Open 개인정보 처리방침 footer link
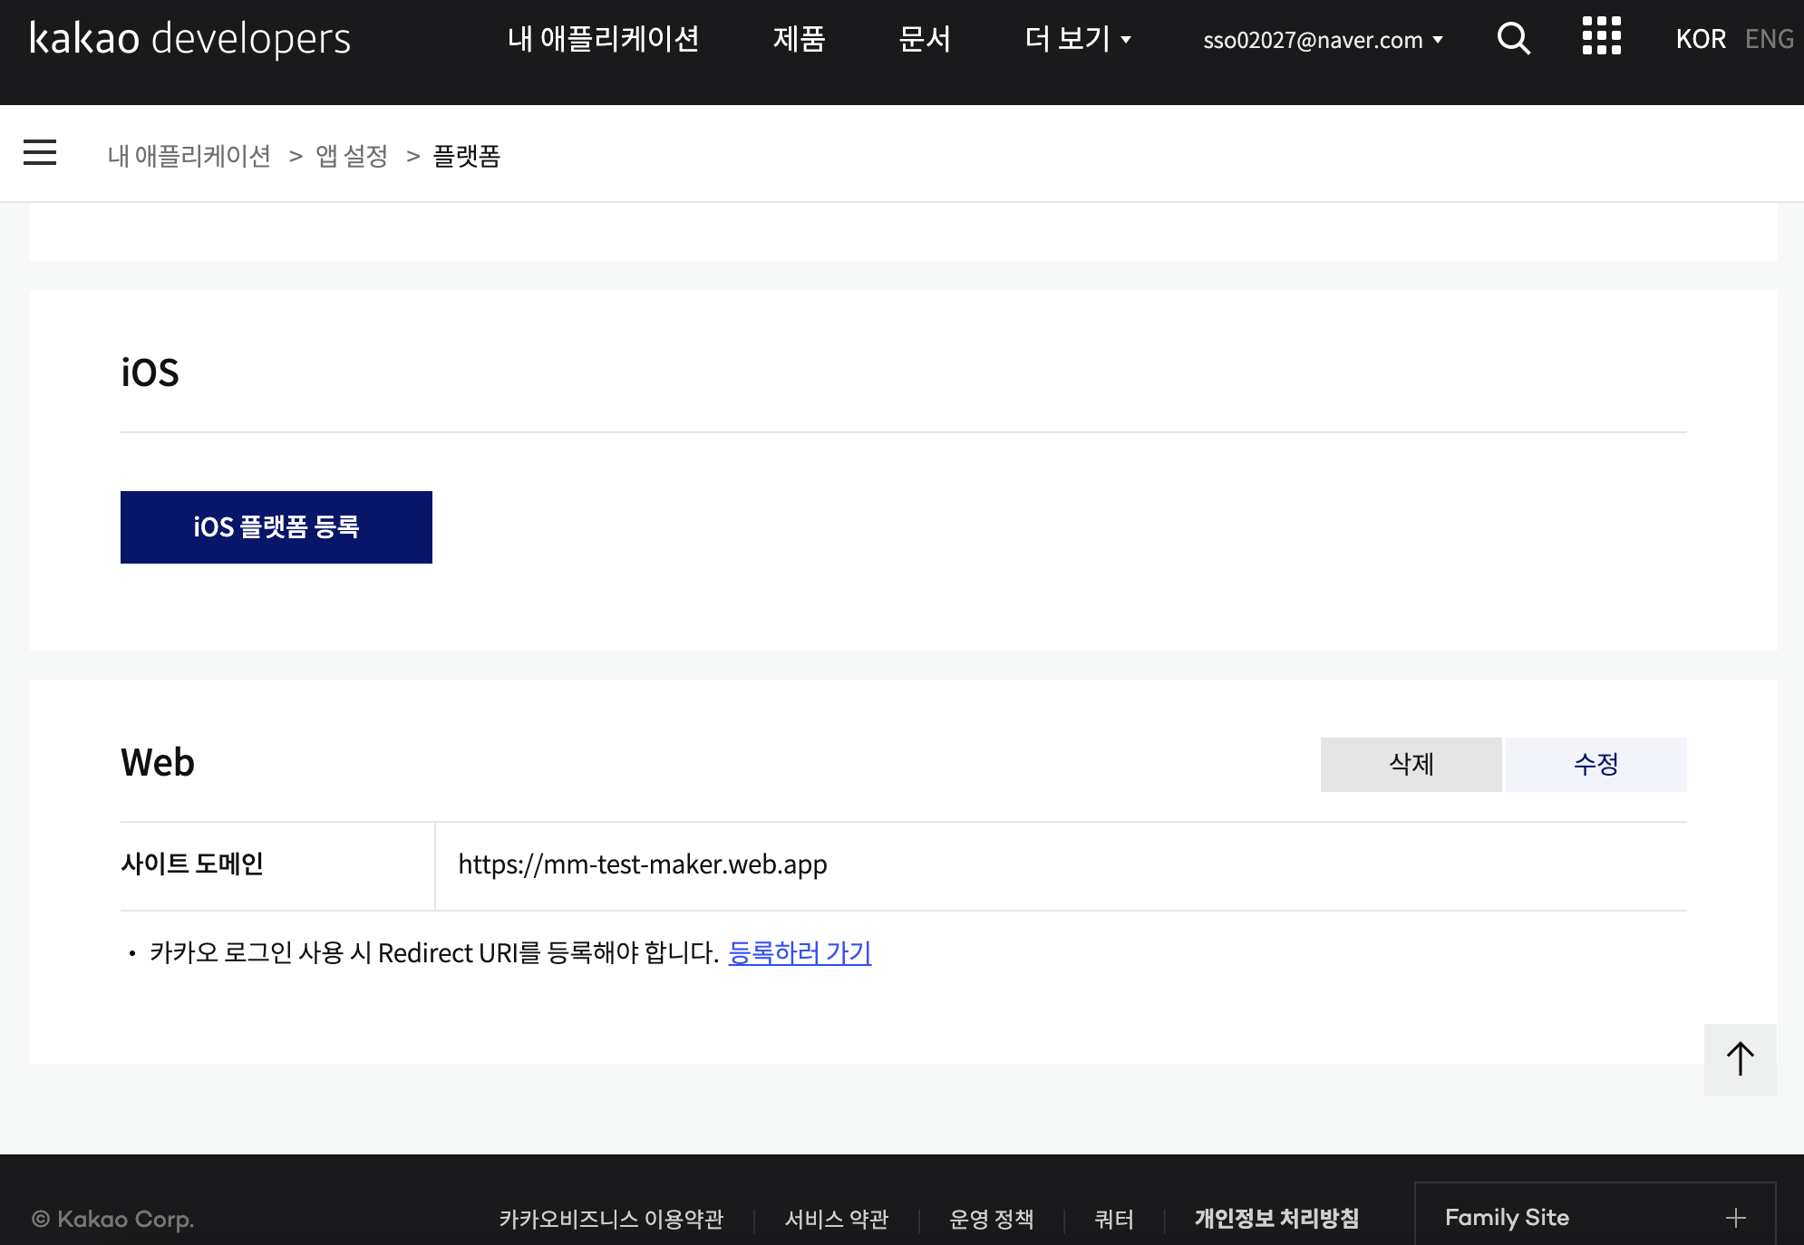1804x1245 pixels. (1276, 1219)
